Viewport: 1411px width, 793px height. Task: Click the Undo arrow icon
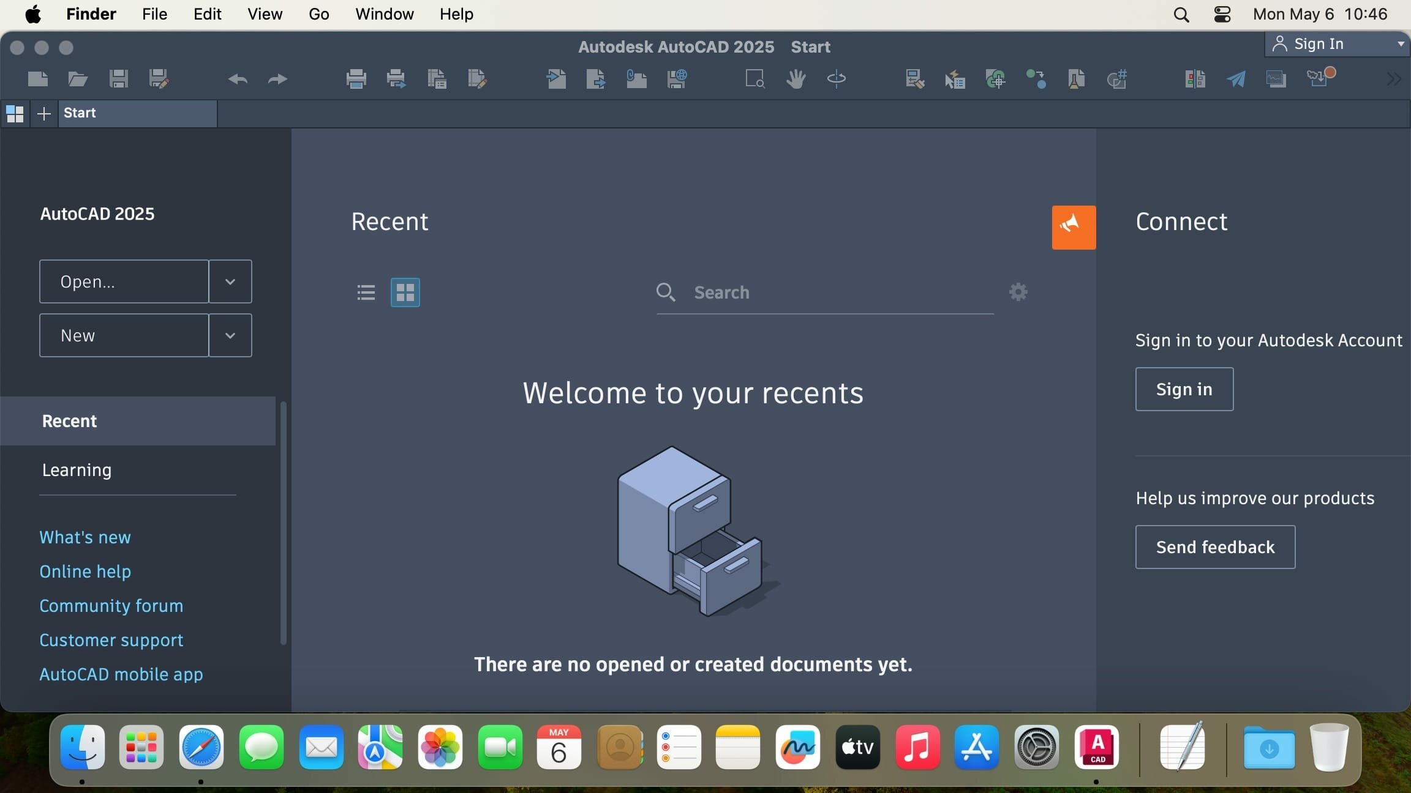(x=238, y=79)
